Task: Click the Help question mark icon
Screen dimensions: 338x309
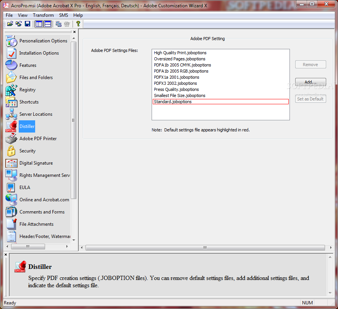Action: (78, 24)
